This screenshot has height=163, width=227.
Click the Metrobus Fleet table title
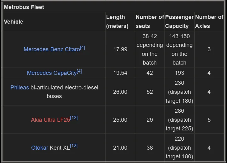click(24, 7)
